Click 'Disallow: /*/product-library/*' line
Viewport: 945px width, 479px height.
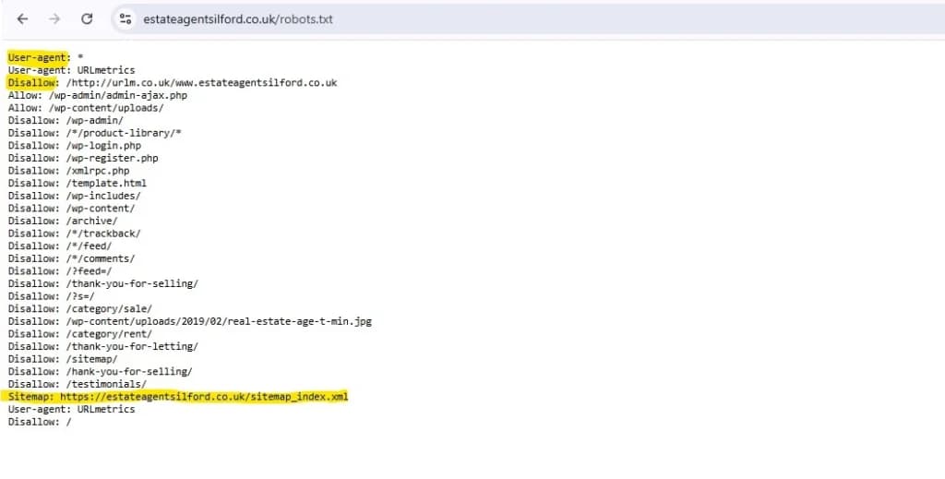[x=95, y=133]
